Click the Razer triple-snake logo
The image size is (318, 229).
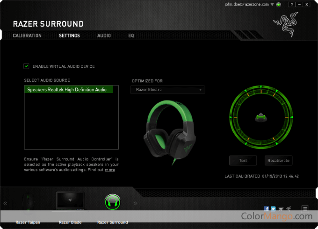[286, 24]
